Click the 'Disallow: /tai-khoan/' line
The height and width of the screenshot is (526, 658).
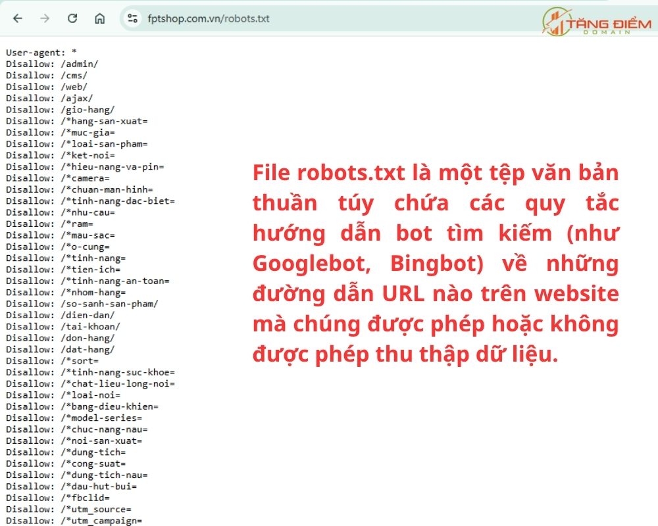click(63, 326)
